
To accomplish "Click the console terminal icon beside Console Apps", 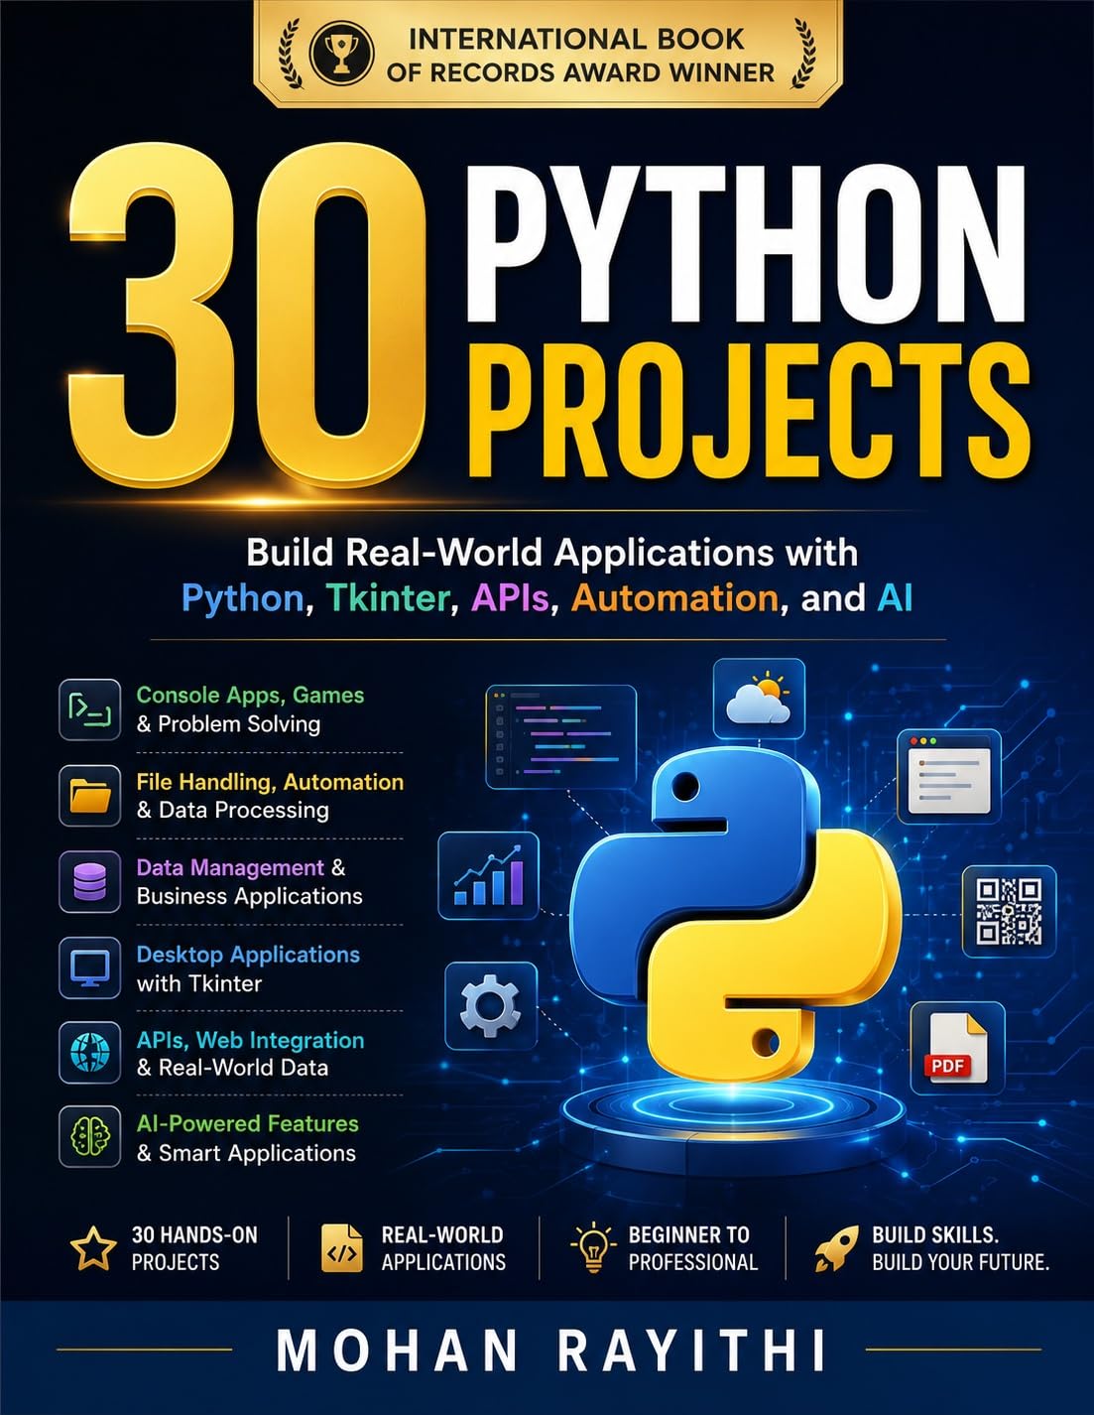I will click(x=89, y=709).
